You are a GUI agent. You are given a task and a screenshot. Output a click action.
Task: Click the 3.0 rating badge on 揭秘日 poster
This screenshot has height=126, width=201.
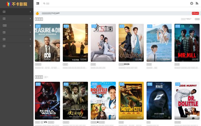click(x=150, y=84)
